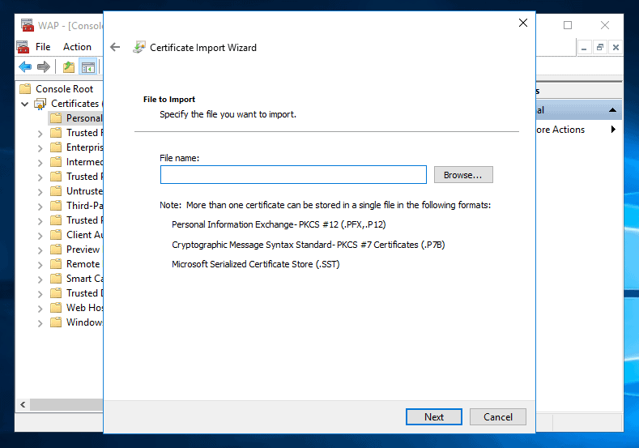Click the wizard back arrow
This screenshot has width=639, height=448.
point(115,47)
